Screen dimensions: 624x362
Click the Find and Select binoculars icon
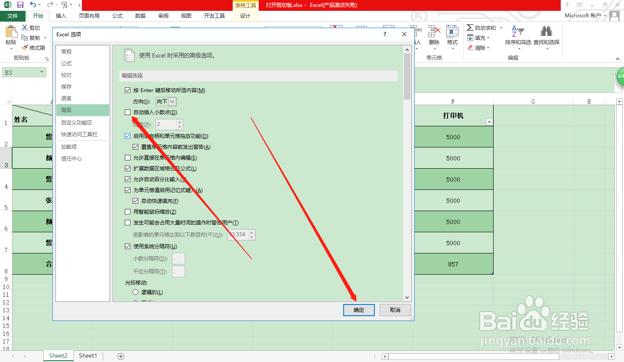546,32
